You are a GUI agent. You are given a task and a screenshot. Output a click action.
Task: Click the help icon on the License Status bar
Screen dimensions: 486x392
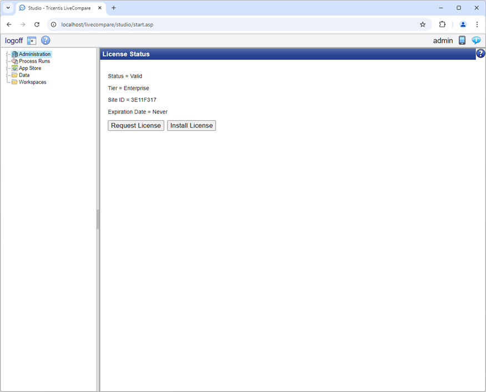click(x=480, y=53)
